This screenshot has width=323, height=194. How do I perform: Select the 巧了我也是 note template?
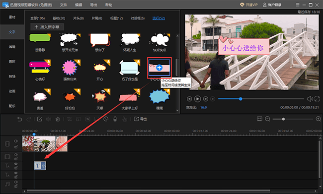point(130,68)
